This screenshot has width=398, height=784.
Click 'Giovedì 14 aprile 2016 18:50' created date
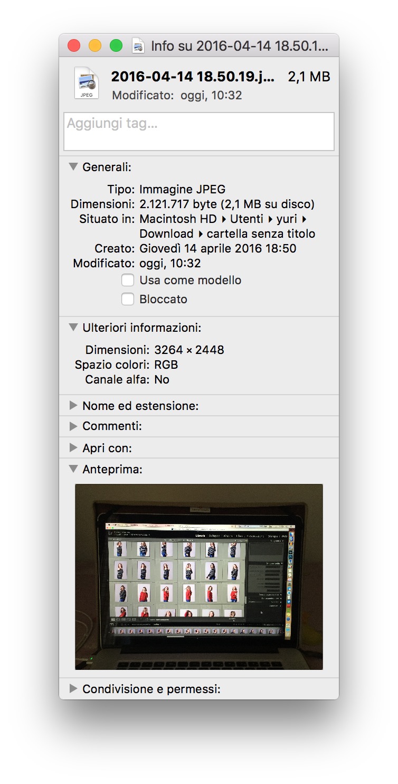218,248
